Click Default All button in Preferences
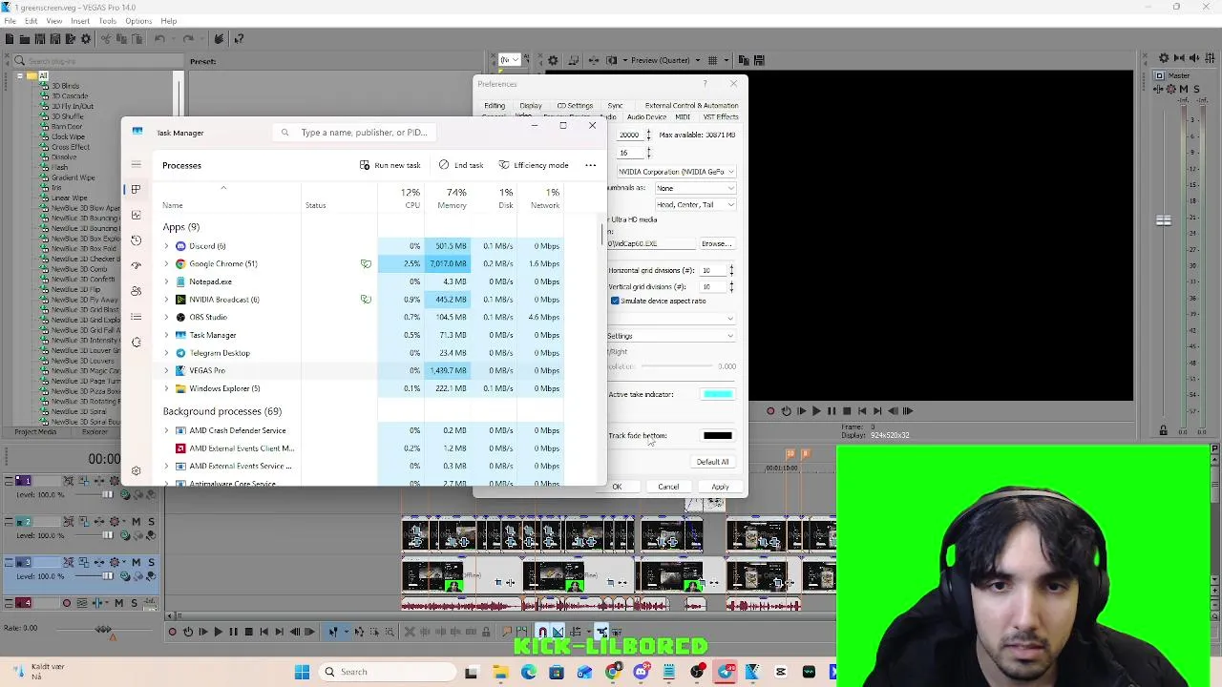1222x687 pixels. coord(712,462)
